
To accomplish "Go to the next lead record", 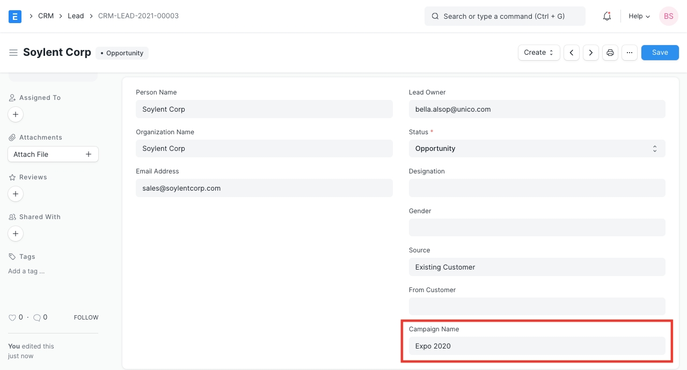I will tap(591, 53).
